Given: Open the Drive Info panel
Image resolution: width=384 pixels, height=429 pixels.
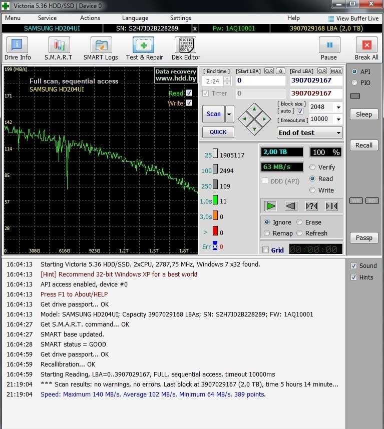Looking at the screenshot, I should pyautogui.click(x=17, y=48).
